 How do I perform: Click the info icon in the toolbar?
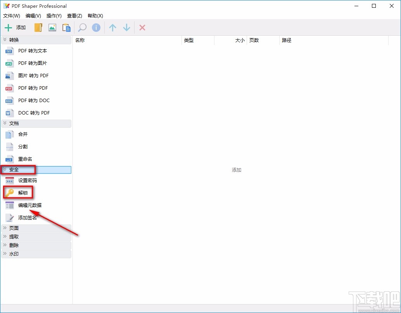[x=96, y=28]
